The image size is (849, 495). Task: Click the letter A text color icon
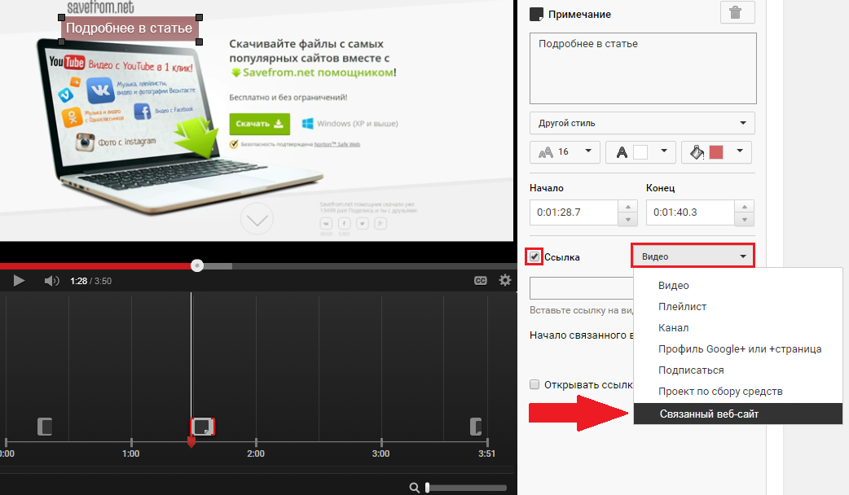622,152
